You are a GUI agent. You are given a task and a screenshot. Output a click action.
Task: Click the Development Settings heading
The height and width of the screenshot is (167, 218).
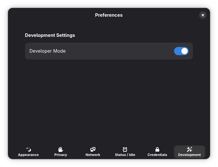click(50, 35)
